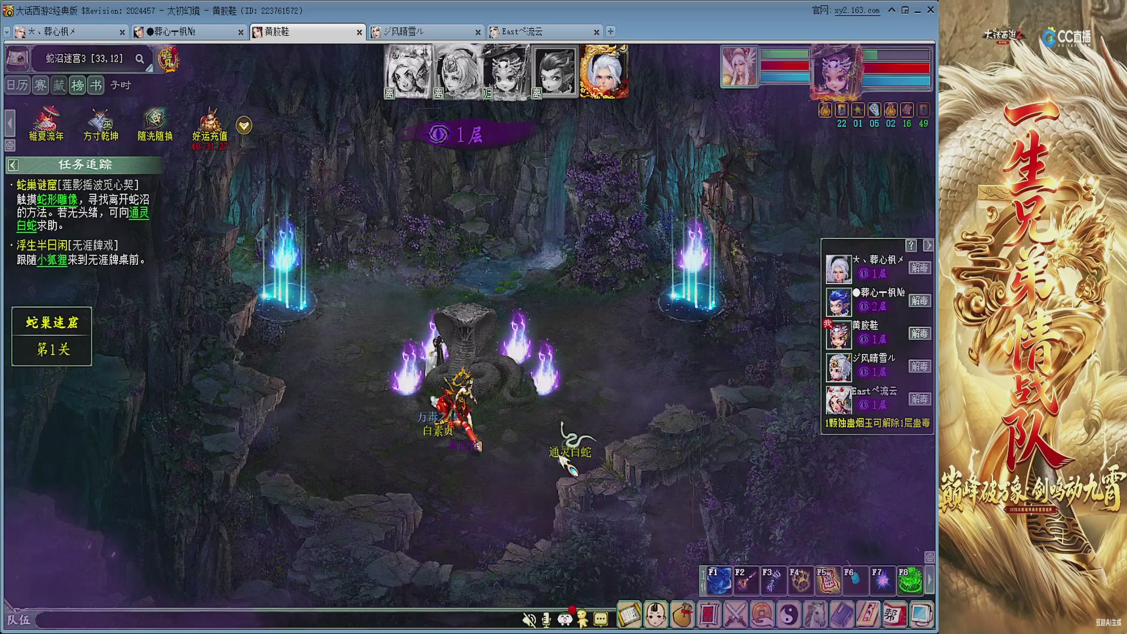
Task: Toggle the microphone voice icon
Action: click(x=546, y=619)
